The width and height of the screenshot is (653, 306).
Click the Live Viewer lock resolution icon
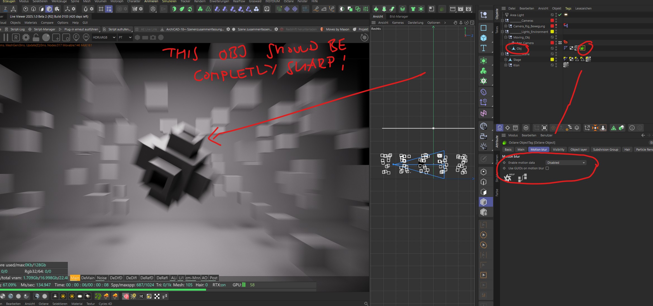(36, 37)
